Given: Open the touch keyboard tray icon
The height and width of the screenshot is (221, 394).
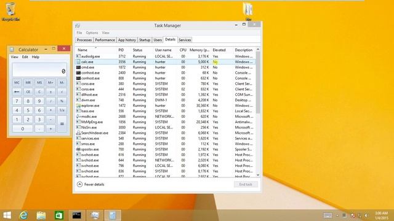Looking at the screenshot, I should click(x=328, y=215).
